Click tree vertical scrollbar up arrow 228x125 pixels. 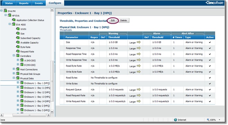click(52, 10)
